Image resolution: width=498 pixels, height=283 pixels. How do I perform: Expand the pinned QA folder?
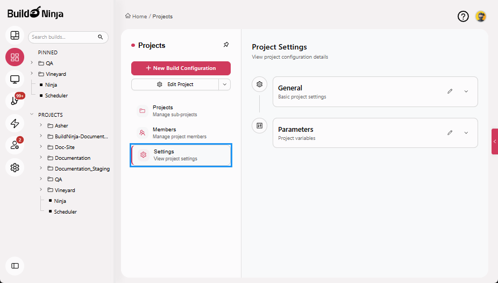pos(32,63)
